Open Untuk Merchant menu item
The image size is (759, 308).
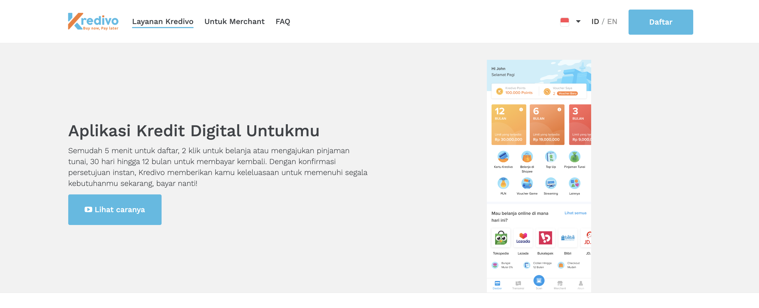click(x=234, y=22)
